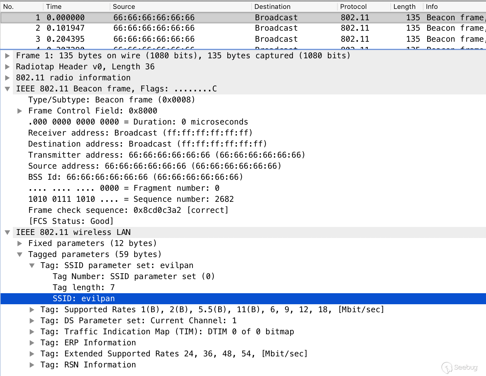The image size is (486, 376).
Task: Expand DS Parameter set tag
Action: point(32,321)
